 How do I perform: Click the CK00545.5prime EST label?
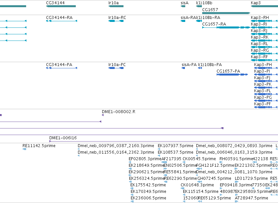tap(199, 159)
